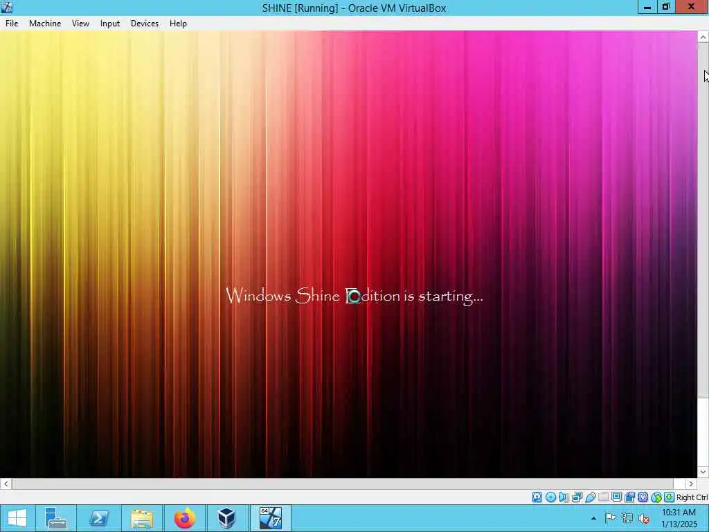Click the vertical scrollbar up arrow

703,37
